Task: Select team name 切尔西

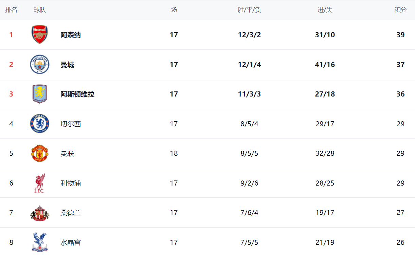Action: pos(71,124)
